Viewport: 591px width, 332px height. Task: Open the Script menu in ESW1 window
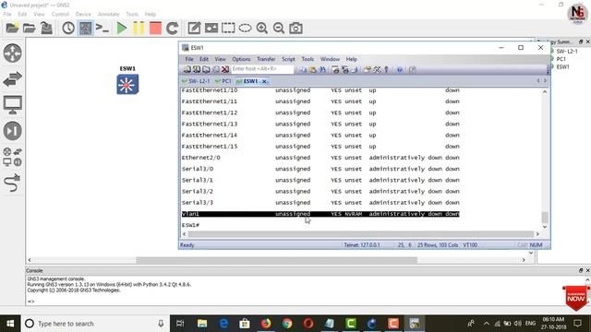[x=288, y=59]
